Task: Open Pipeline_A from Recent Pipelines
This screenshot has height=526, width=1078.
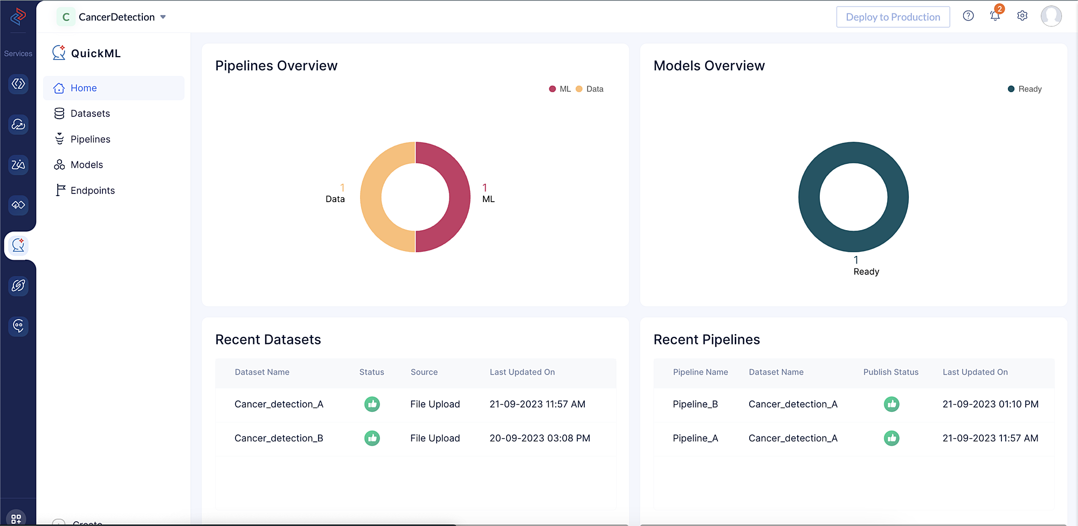Action: pyautogui.click(x=695, y=438)
